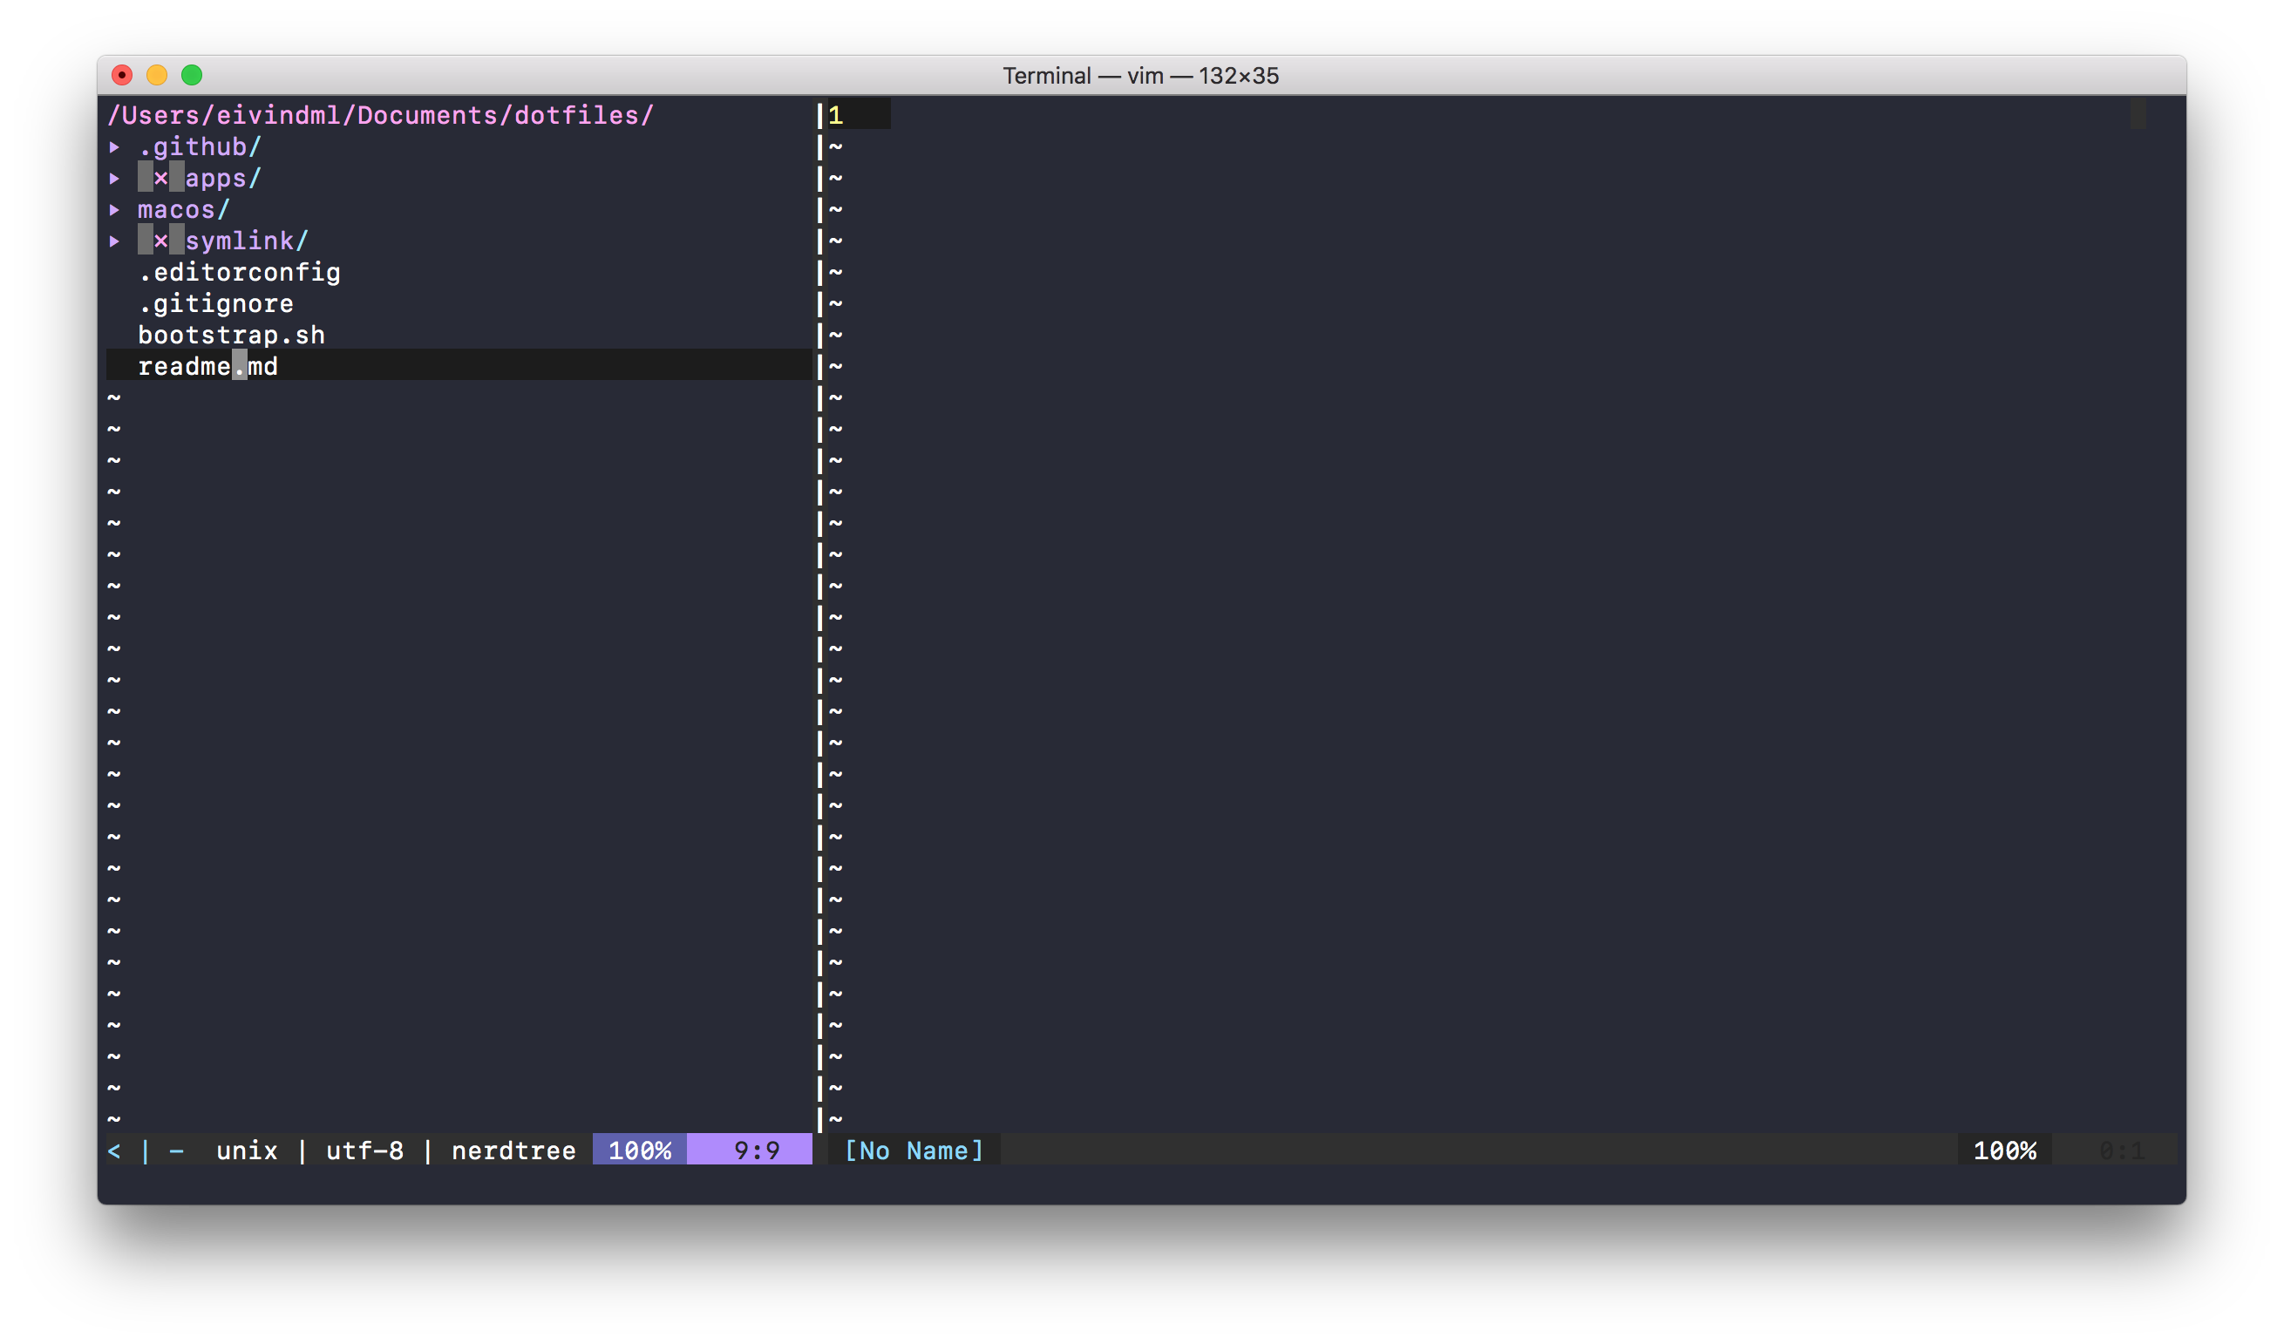Expand the symlink/ folder arrow

(x=114, y=241)
